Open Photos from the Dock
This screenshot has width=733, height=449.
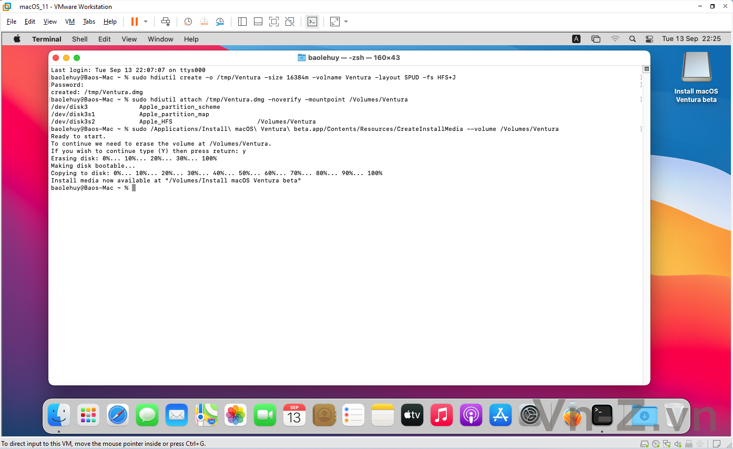point(236,415)
